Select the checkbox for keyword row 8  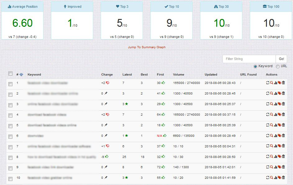(x=10, y=158)
